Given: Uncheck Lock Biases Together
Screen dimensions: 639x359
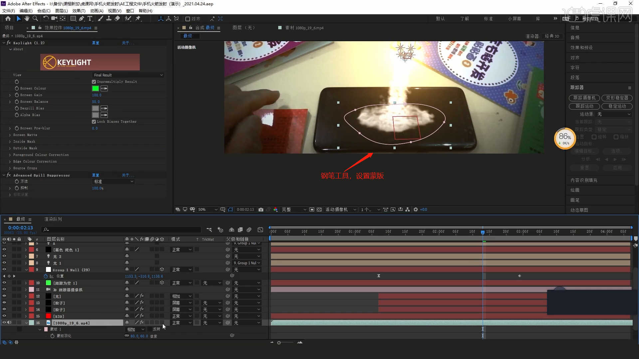Looking at the screenshot, I should [94, 122].
